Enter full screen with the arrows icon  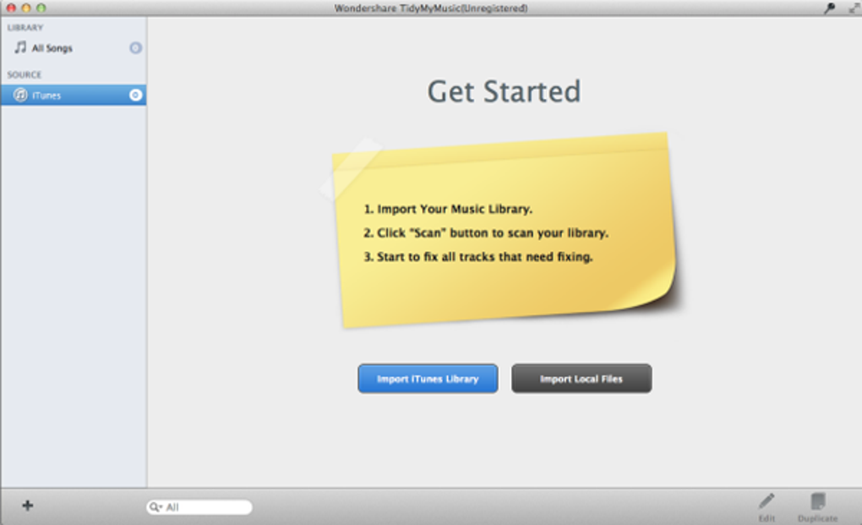click(854, 8)
